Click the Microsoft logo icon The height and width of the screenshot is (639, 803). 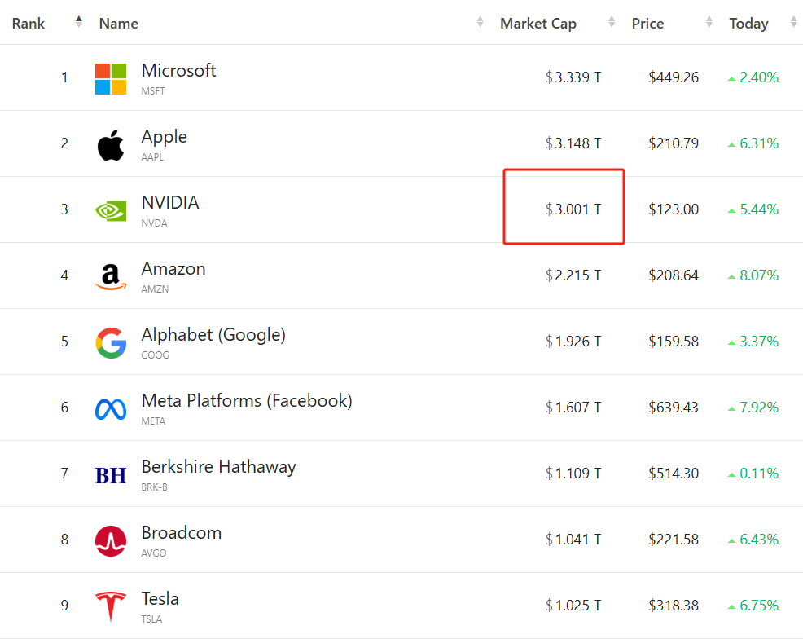(111, 79)
